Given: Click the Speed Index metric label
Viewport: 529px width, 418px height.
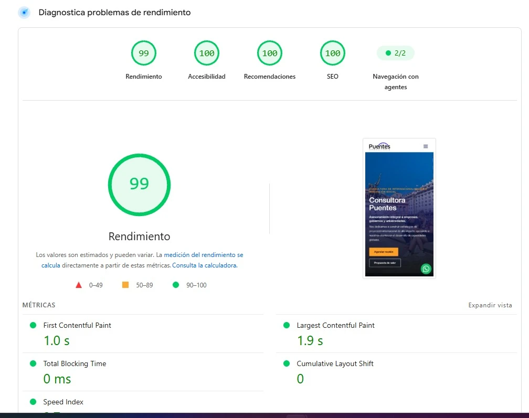Looking at the screenshot, I should 63,402.
